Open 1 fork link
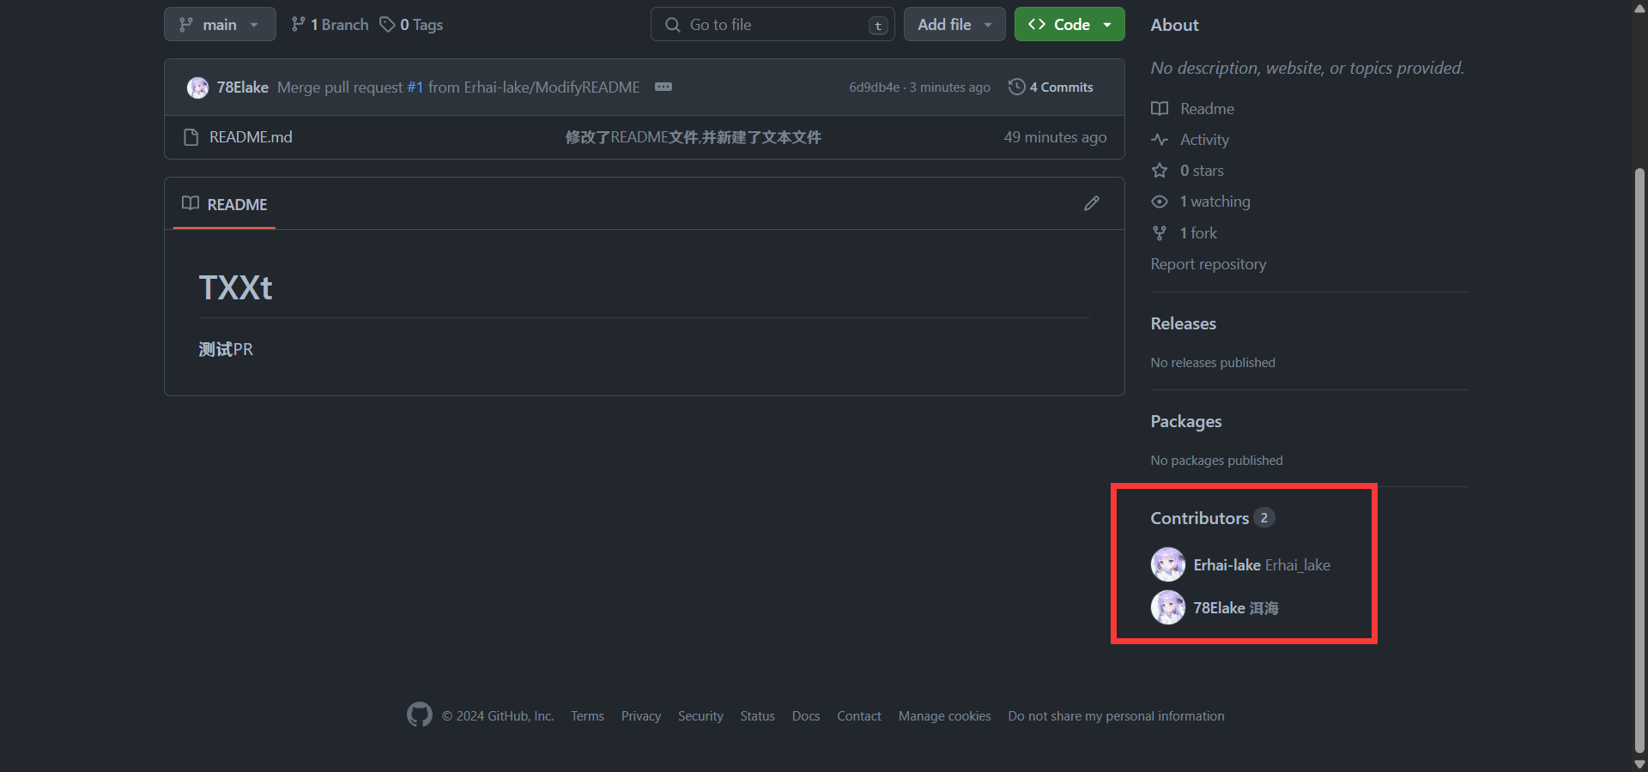1648x772 pixels. coord(1197,233)
